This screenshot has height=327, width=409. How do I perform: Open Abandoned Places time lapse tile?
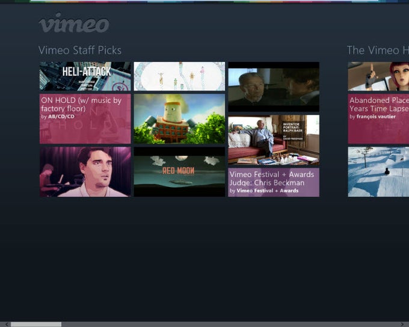378,119
